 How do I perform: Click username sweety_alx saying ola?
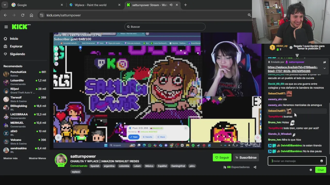click(x=275, y=99)
